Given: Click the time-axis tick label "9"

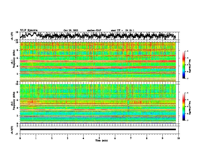Looking at the screenshot, I should coord(162,138).
